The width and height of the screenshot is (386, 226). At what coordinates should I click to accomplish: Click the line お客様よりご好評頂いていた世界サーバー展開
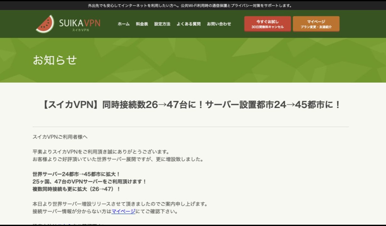coord(118,159)
